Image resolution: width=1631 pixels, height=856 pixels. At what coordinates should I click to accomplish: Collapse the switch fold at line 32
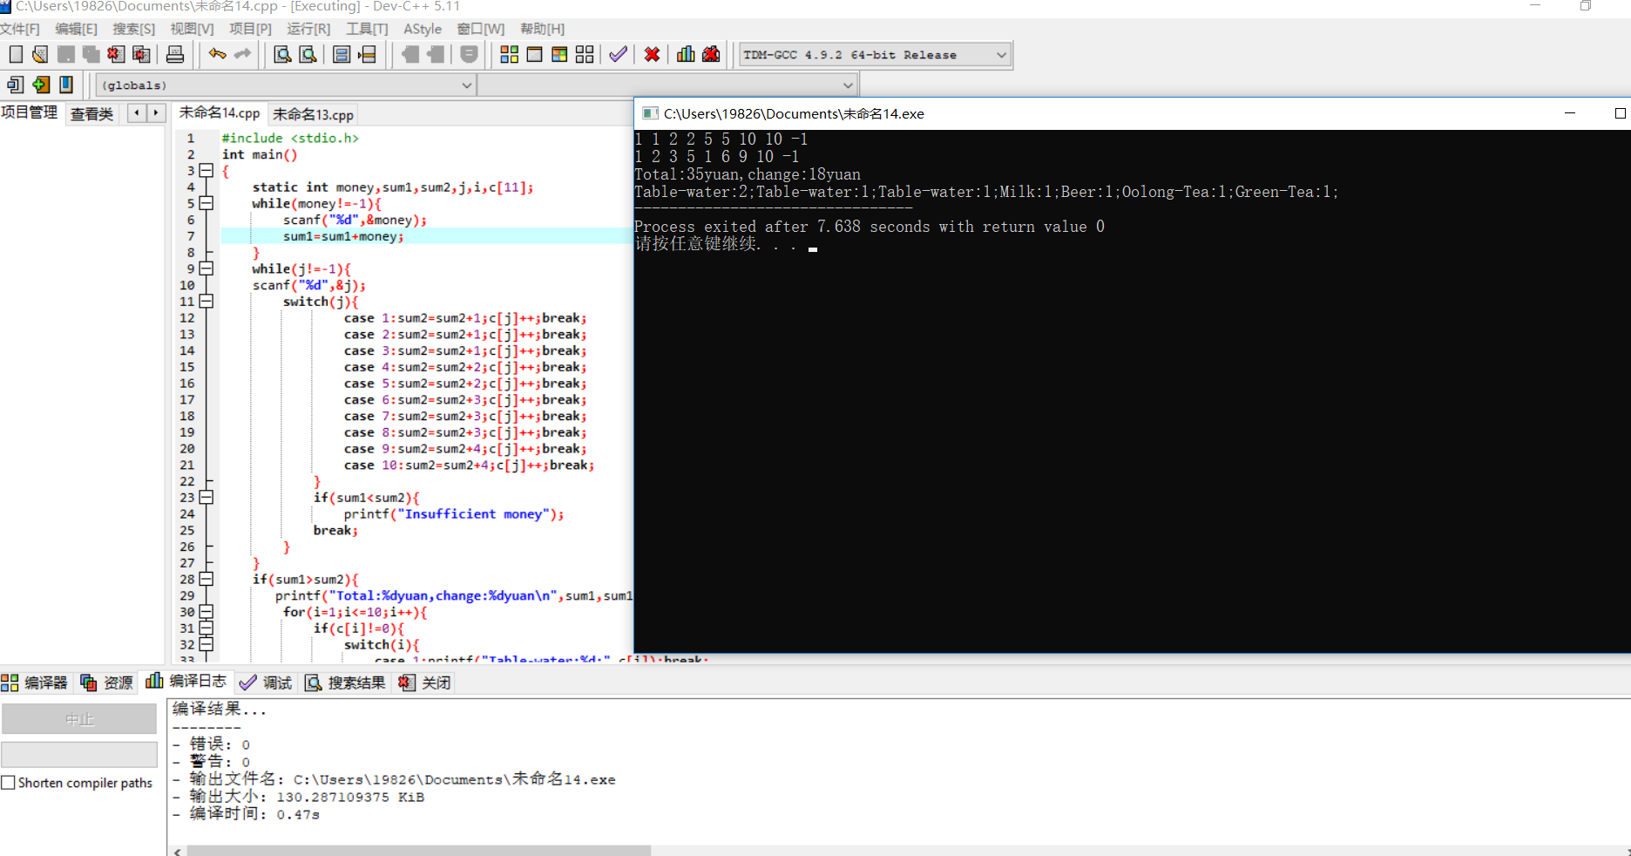206,644
